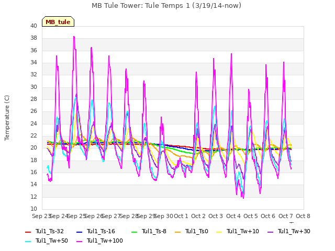Click the Oct 2 x-axis date label
This screenshot has width=335, height=251.
198,216
